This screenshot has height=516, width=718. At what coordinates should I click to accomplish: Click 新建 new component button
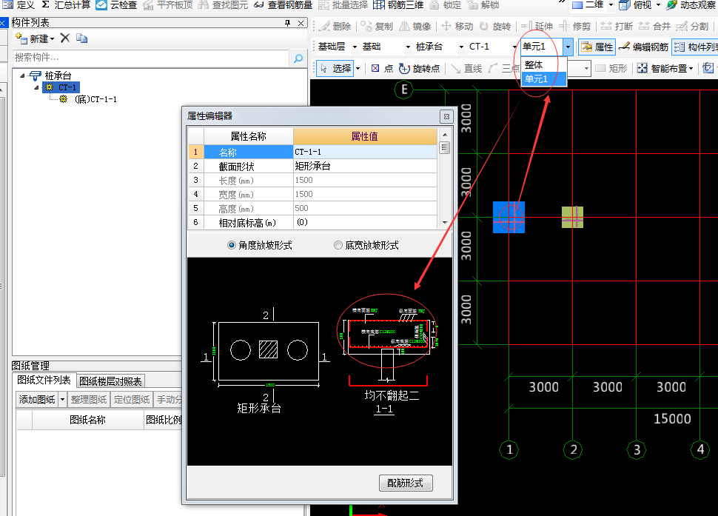35,38
